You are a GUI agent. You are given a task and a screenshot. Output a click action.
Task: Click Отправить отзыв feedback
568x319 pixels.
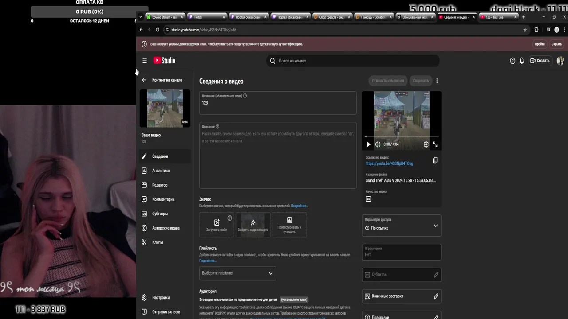(x=165, y=312)
